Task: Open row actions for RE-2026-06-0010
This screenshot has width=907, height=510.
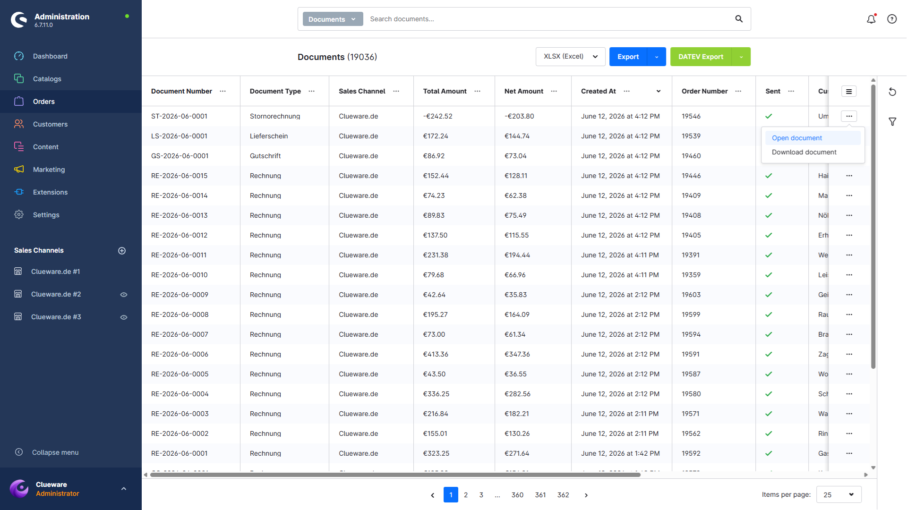Action: tap(849, 275)
